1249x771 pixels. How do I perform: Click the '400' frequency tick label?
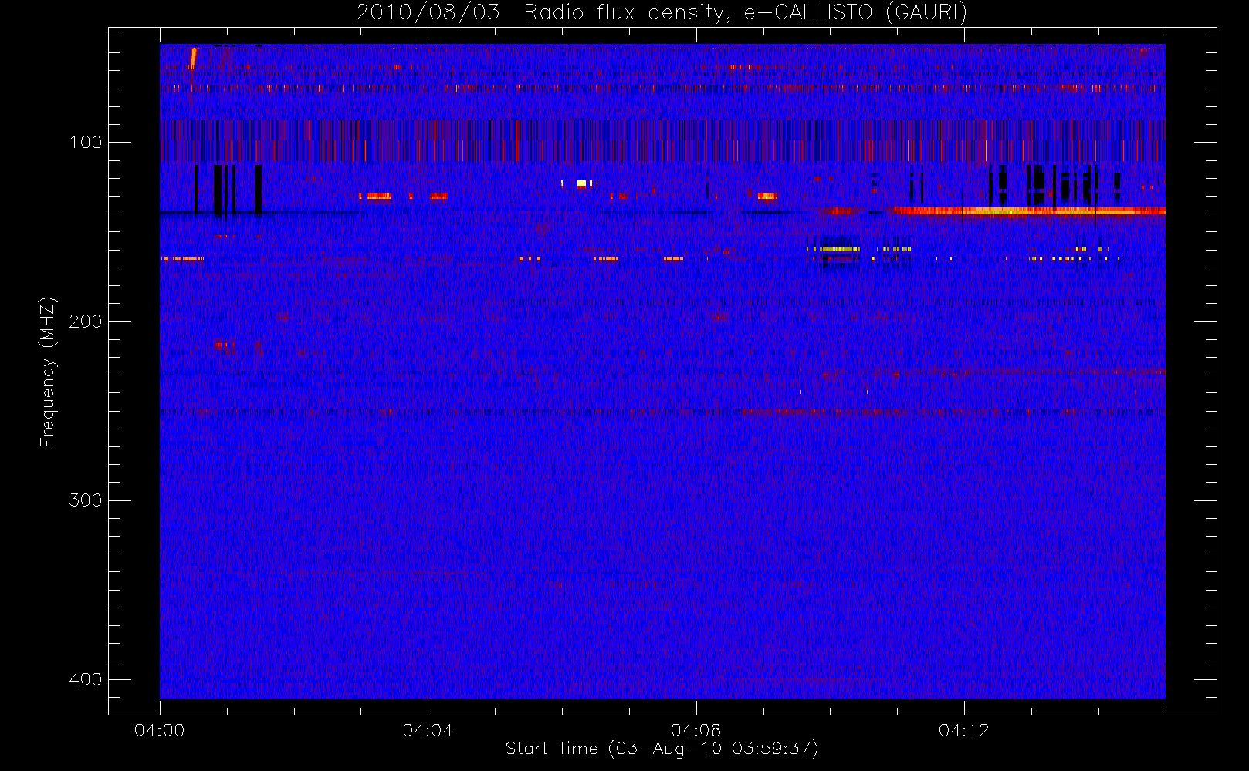click(85, 679)
